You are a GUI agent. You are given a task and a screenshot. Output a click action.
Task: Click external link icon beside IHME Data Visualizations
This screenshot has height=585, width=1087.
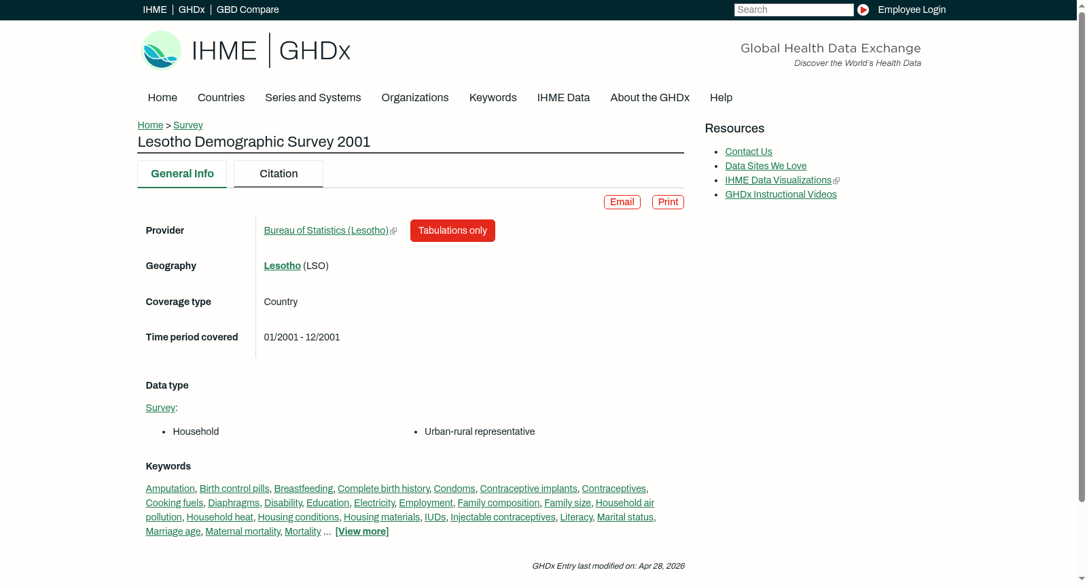(x=836, y=181)
